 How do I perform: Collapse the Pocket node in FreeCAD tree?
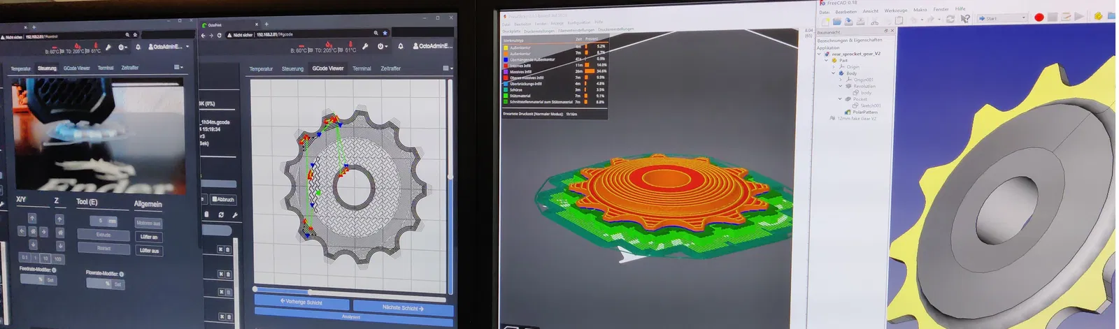[x=840, y=98]
